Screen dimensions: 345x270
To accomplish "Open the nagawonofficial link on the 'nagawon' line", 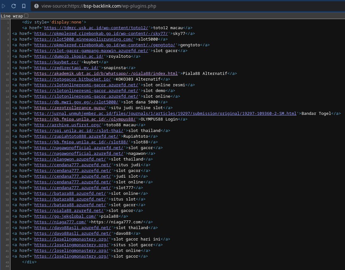I will (x=79, y=154).
